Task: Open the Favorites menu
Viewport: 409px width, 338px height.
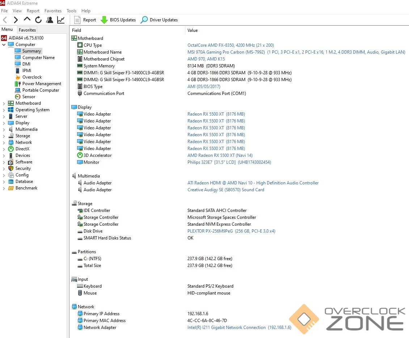Action: pos(53,11)
